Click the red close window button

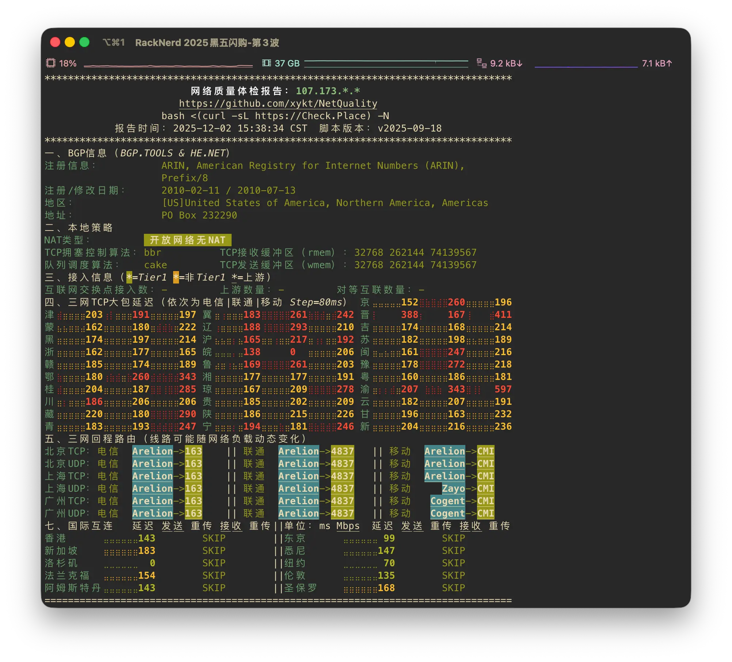pyautogui.click(x=55, y=42)
